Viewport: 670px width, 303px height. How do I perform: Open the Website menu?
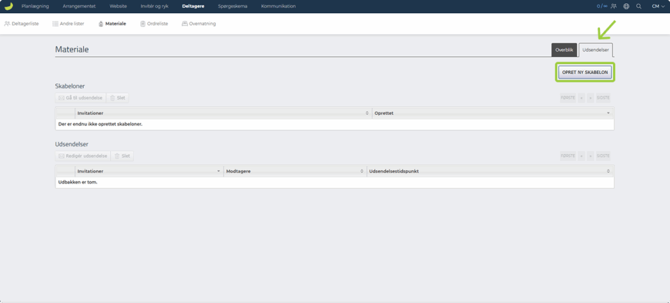(118, 7)
